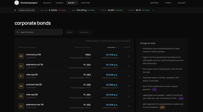Screen dimensions: 203x112
Task: Click the arrow icon for nido sep'30
Action: (129, 76)
